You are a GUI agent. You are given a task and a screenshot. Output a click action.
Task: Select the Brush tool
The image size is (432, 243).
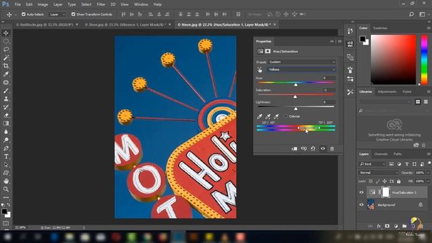(6, 90)
